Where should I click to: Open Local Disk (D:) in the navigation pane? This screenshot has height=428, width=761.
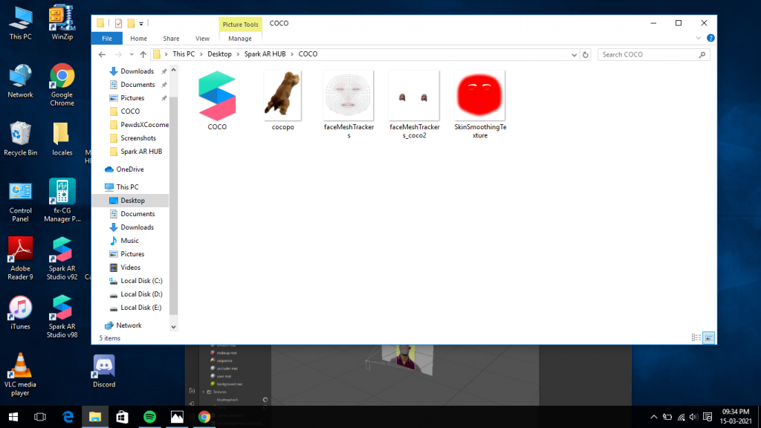point(141,294)
